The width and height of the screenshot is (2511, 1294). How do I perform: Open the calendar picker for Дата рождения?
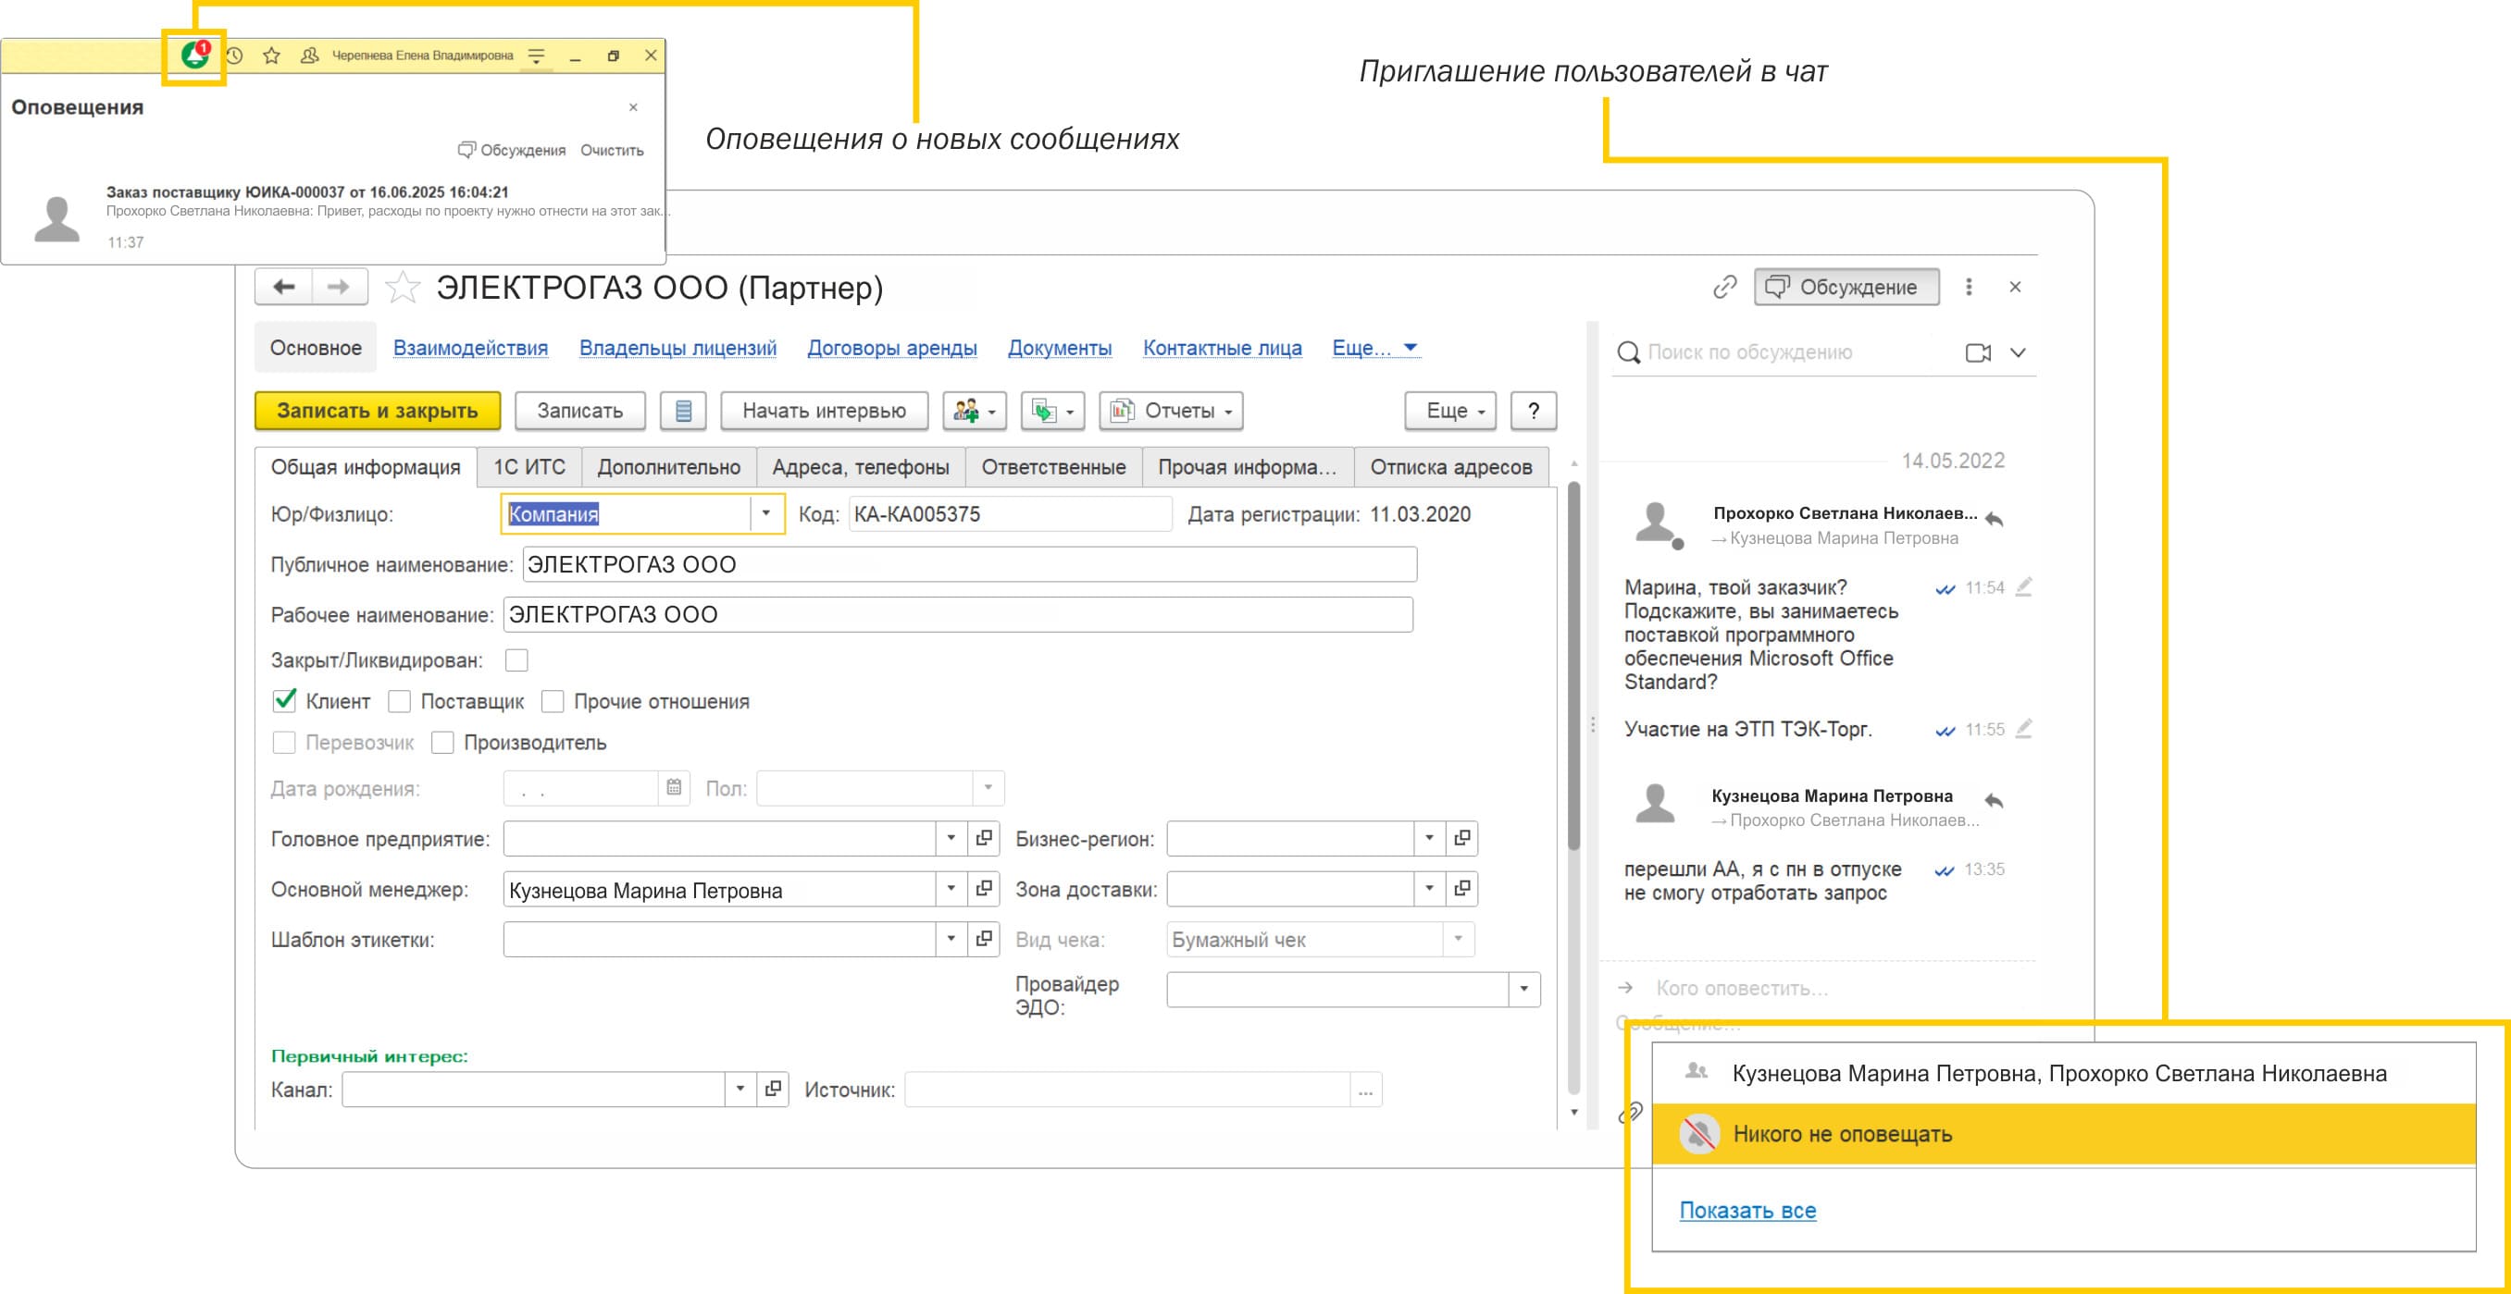point(674,787)
